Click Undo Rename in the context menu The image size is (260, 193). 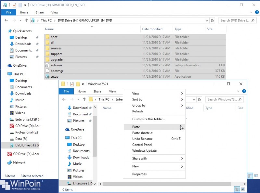click(x=154, y=139)
